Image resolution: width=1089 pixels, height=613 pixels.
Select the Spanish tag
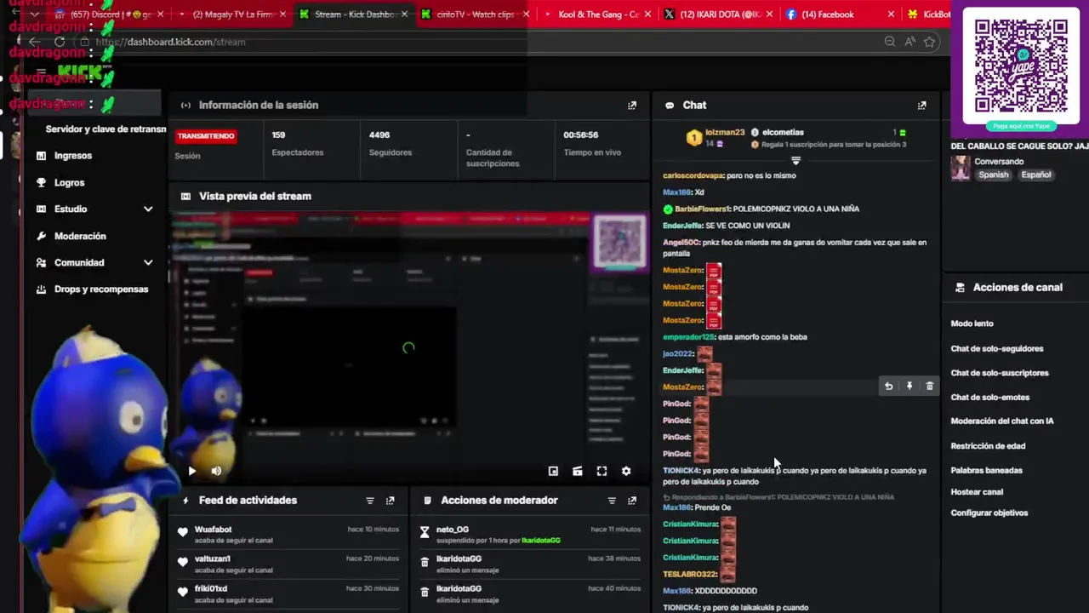coord(993,175)
